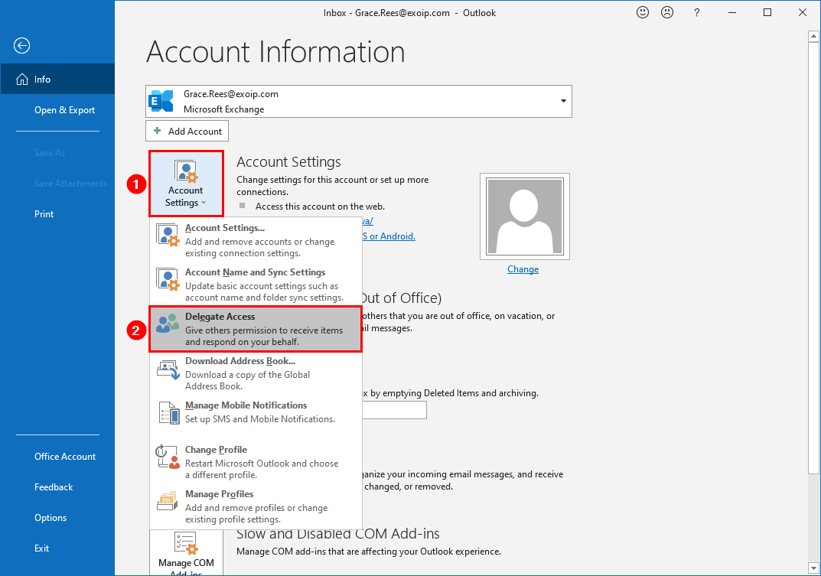Click the scrollbar up arrow
821x576 pixels.
[x=813, y=36]
